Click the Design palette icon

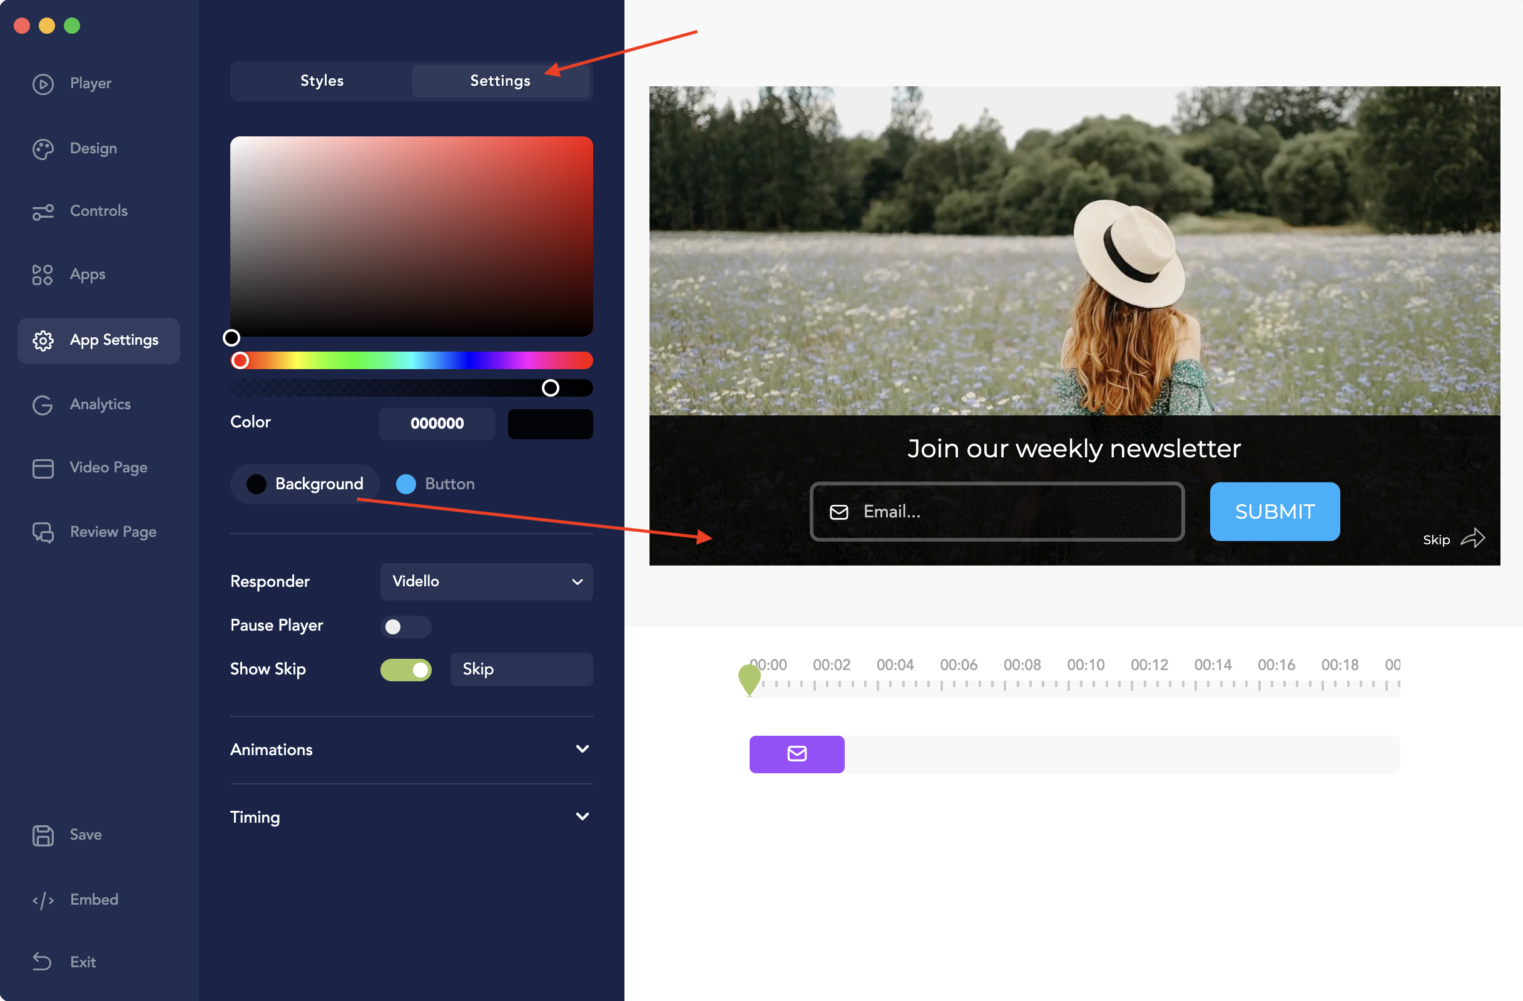pyautogui.click(x=43, y=149)
